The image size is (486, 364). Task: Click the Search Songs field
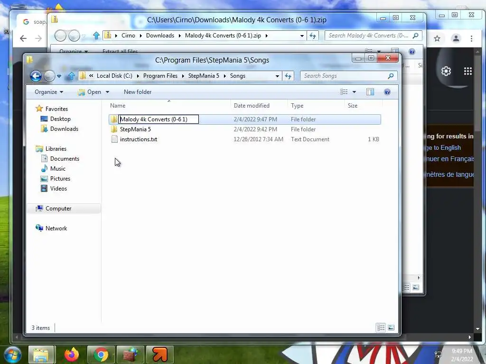click(348, 76)
